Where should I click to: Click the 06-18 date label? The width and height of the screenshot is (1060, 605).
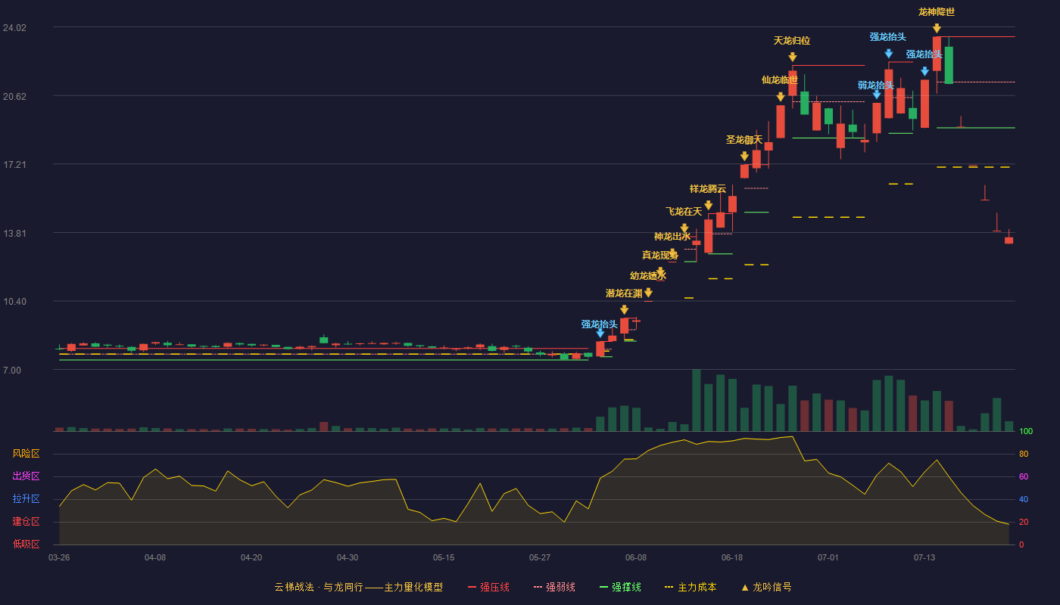pyautogui.click(x=732, y=557)
